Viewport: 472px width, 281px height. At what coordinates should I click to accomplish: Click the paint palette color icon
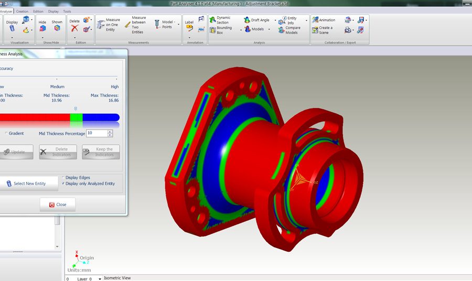tap(26, 30)
